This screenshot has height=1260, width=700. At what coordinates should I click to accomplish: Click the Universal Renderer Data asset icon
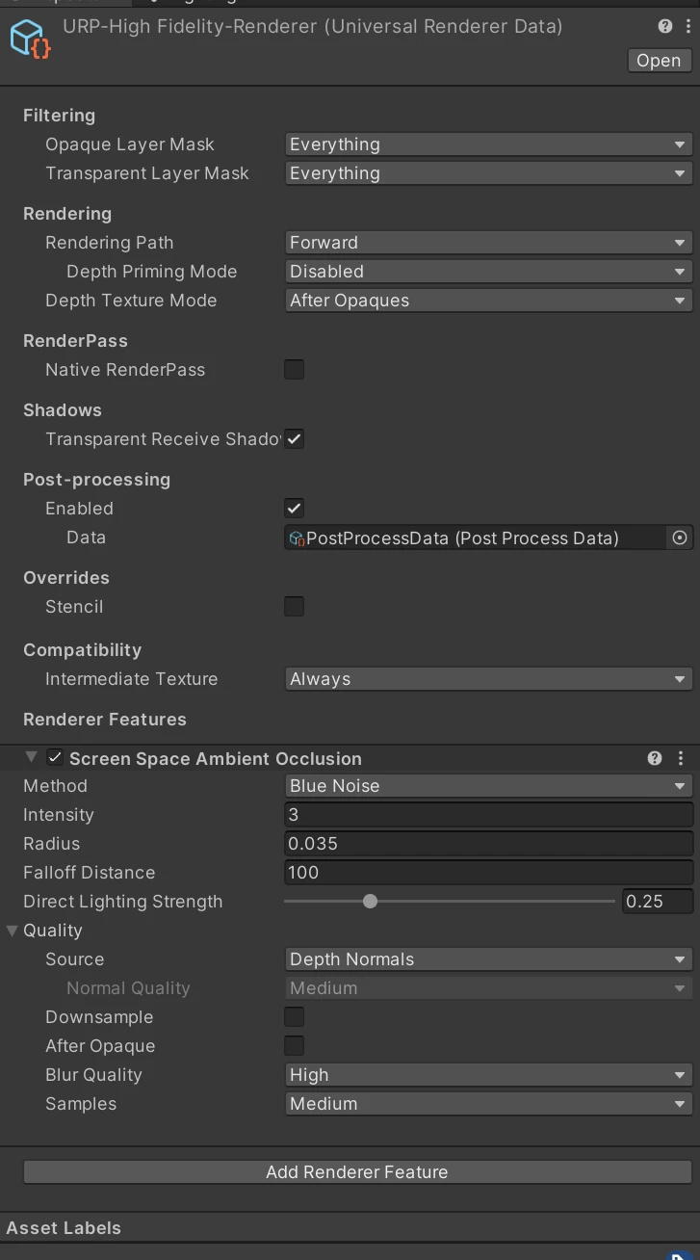click(29, 39)
